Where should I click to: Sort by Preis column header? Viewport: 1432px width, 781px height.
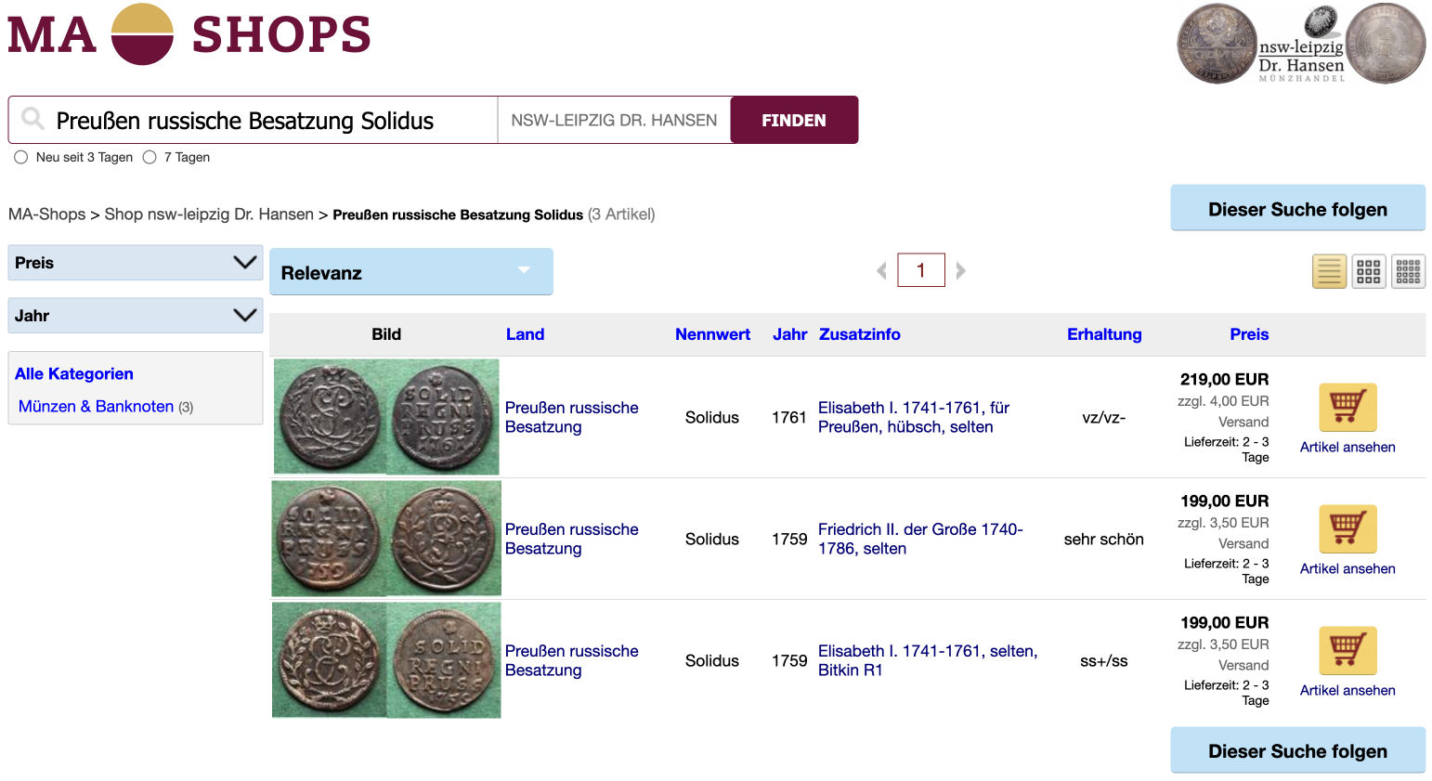tap(1249, 334)
